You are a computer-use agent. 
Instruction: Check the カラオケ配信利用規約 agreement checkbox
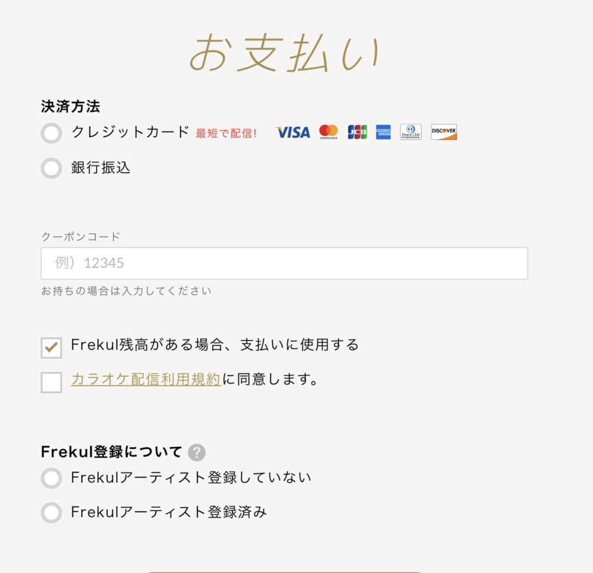pos(51,382)
